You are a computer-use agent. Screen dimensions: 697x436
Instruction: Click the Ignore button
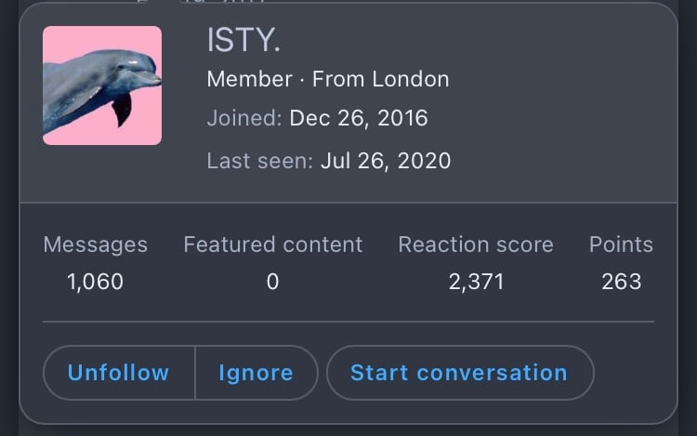tap(256, 373)
